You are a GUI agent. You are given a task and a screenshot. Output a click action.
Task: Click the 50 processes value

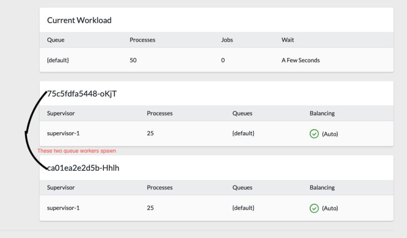coord(133,60)
